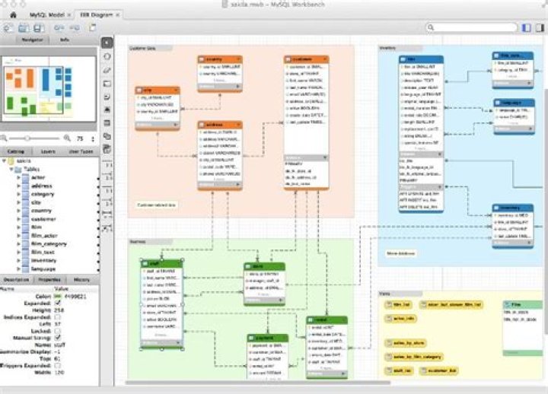This screenshot has height=394, width=548.
Task: Select the pointer selection tool
Action: 107,42
